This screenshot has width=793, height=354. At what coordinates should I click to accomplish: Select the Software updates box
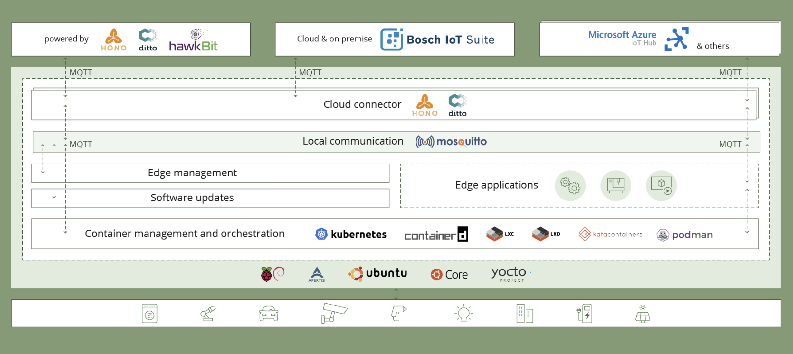pos(210,198)
